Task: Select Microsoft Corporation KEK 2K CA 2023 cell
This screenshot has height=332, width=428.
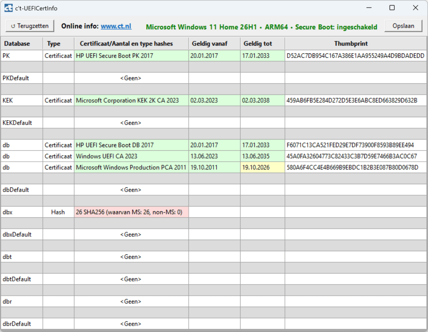Action: (131, 100)
